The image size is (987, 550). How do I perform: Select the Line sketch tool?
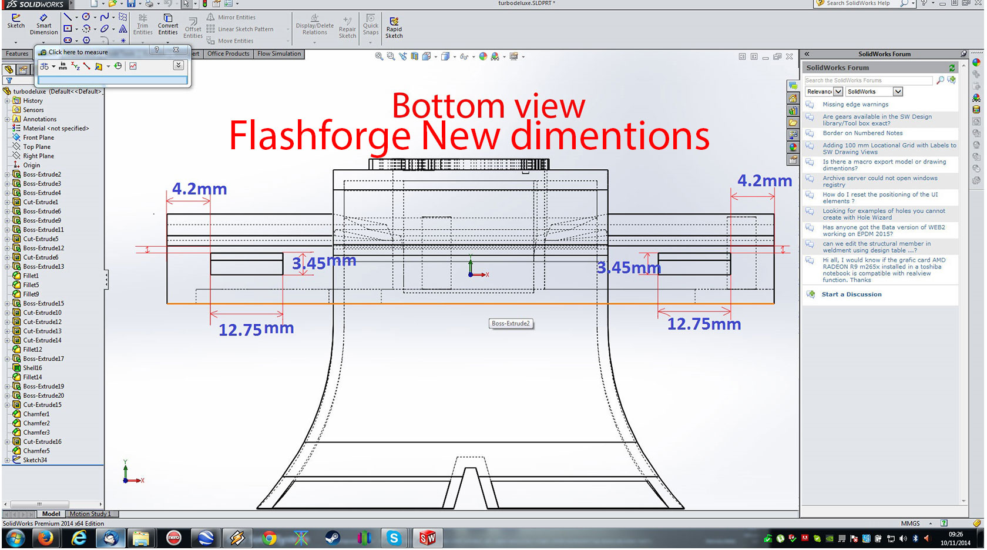pyautogui.click(x=68, y=17)
